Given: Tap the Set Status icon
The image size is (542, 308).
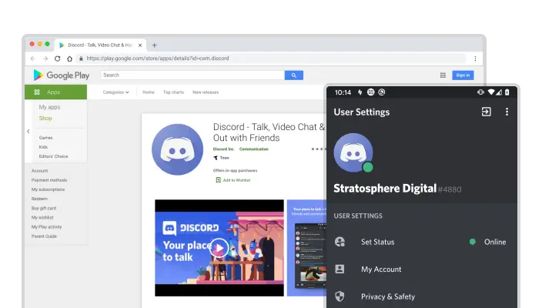Looking at the screenshot, I should pos(340,242).
